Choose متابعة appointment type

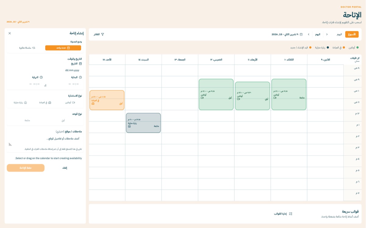[x=27, y=120]
